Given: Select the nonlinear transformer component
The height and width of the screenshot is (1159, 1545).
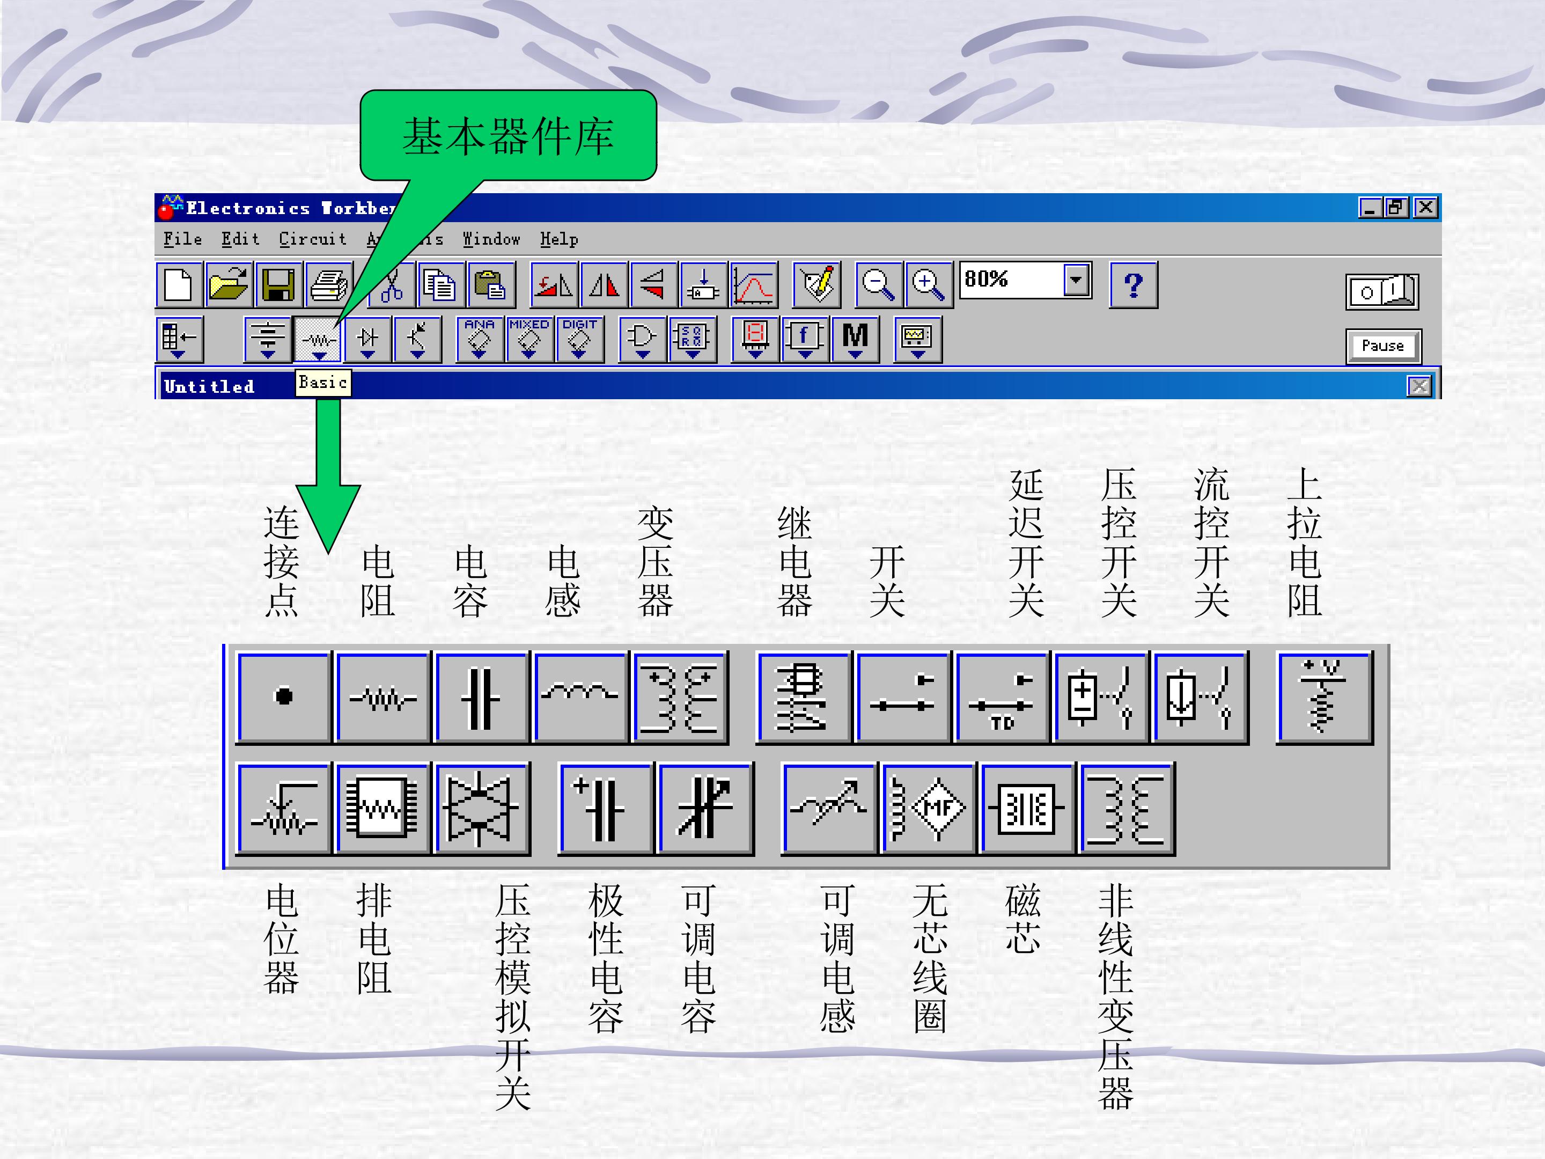Looking at the screenshot, I should tap(1127, 808).
